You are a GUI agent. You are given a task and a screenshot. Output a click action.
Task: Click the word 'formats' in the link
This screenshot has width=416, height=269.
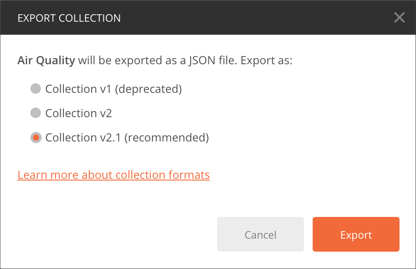(189, 175)
